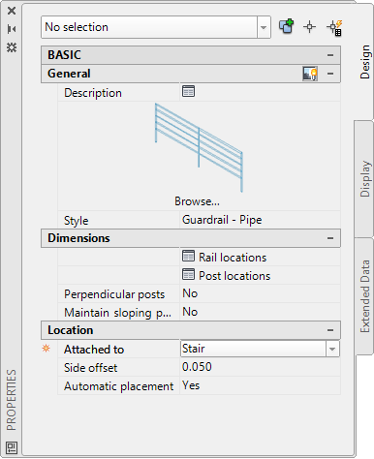Click the Automatic placement label
374x459 pixels.
click(x=118, y=386)
